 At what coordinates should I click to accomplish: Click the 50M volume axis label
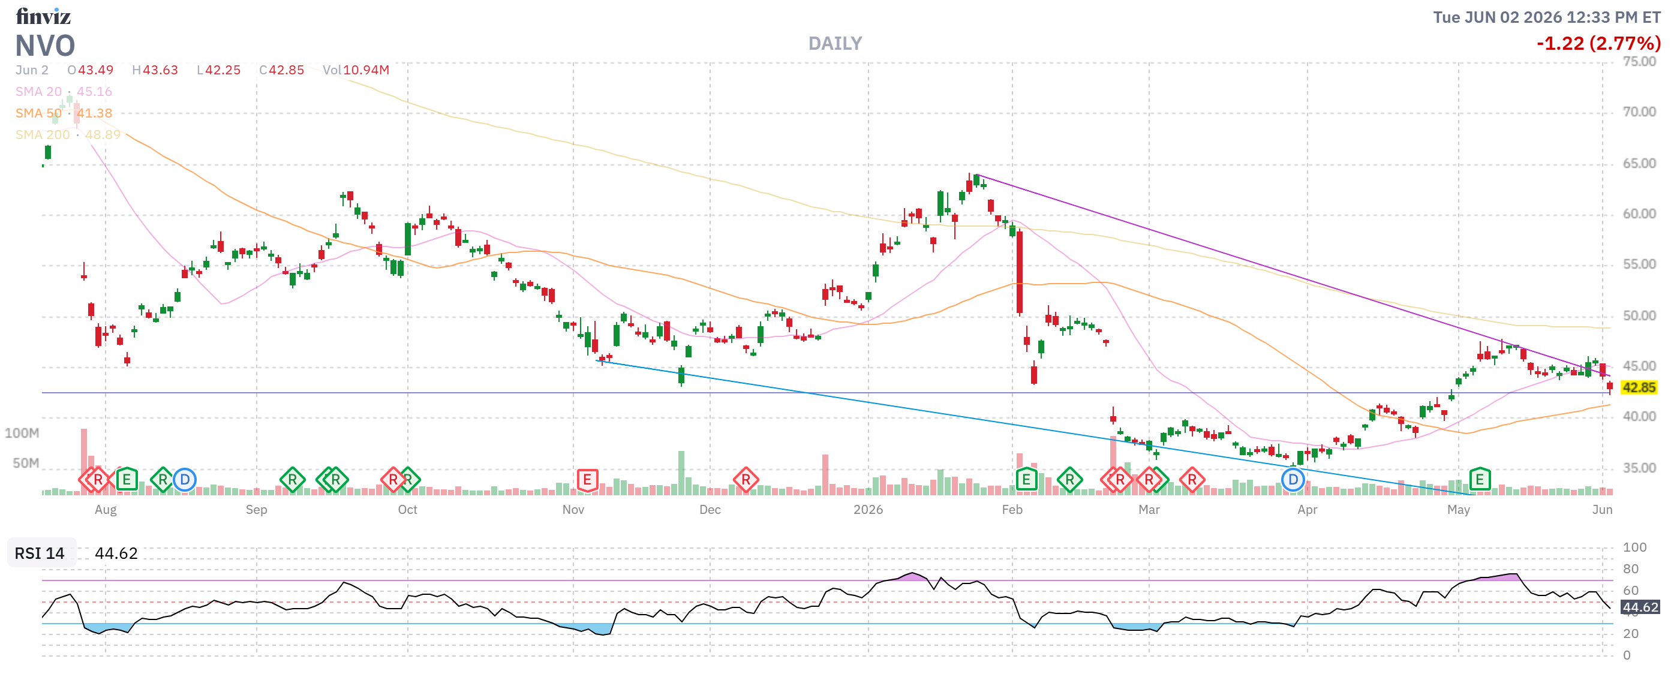click(x=26, y=463)
